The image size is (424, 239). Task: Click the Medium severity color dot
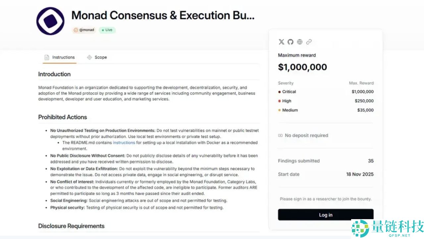(279, 110)
